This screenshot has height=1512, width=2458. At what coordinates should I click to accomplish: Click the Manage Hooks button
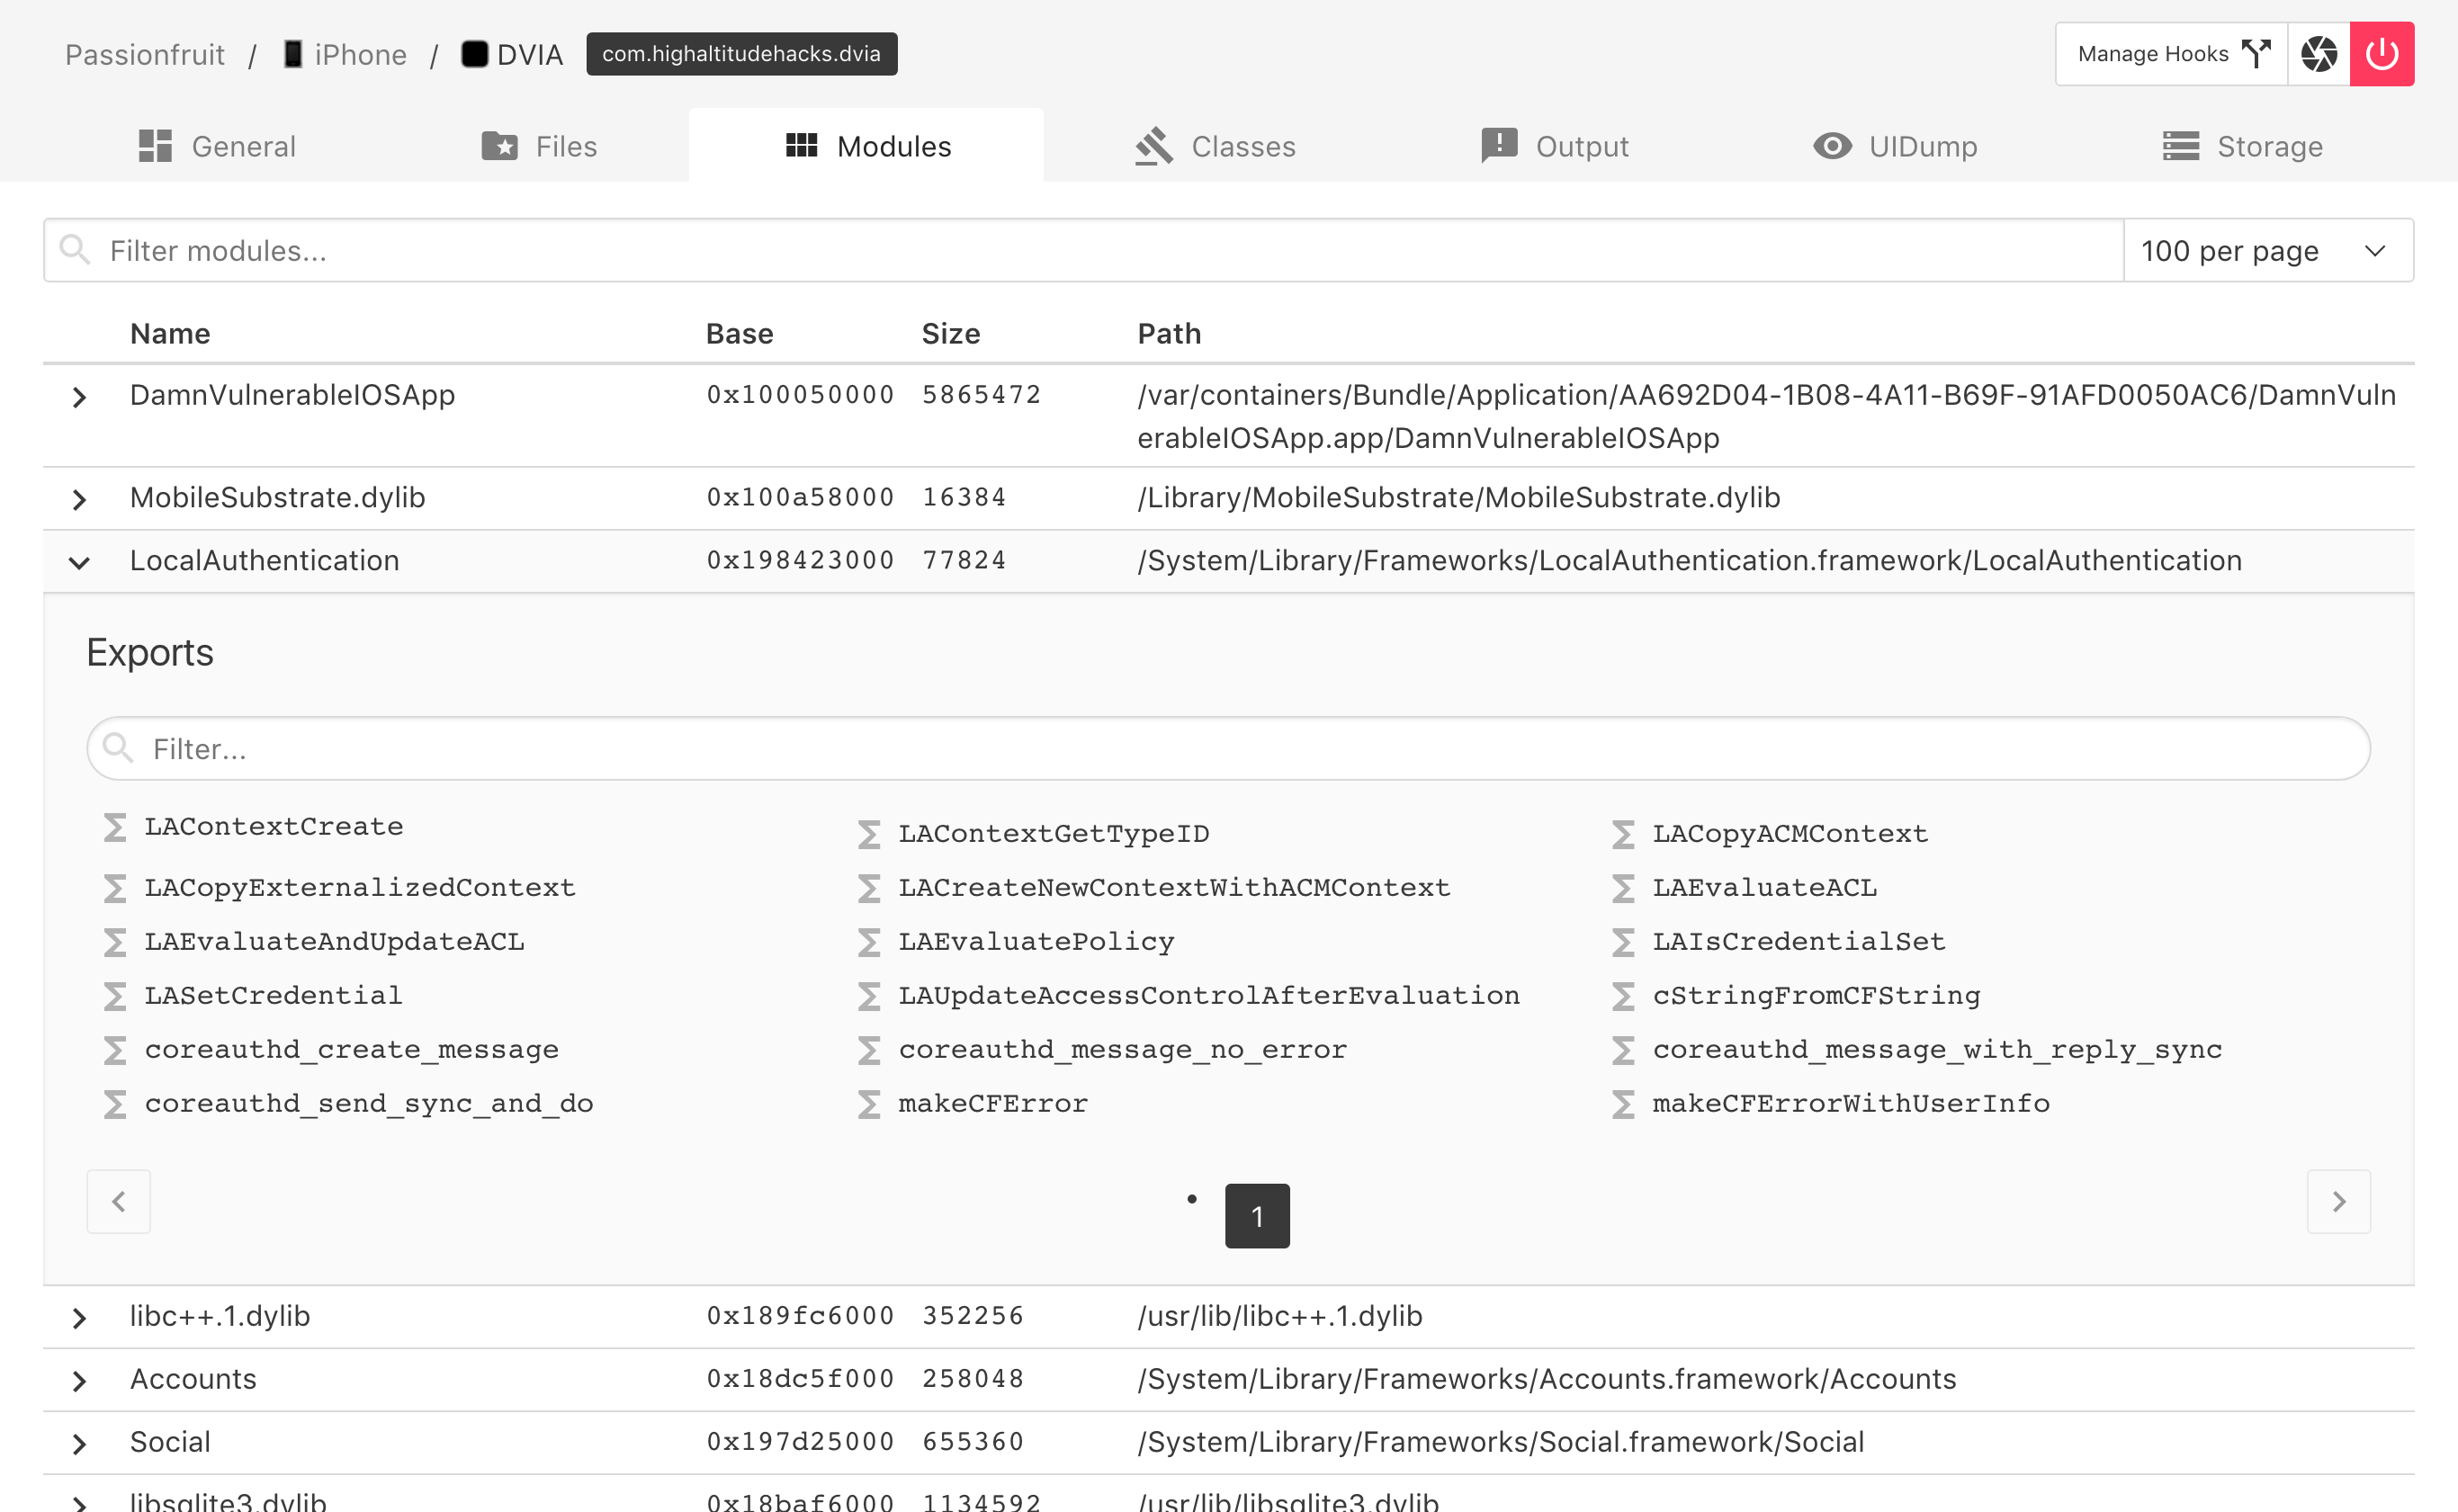coord(2171,54)
